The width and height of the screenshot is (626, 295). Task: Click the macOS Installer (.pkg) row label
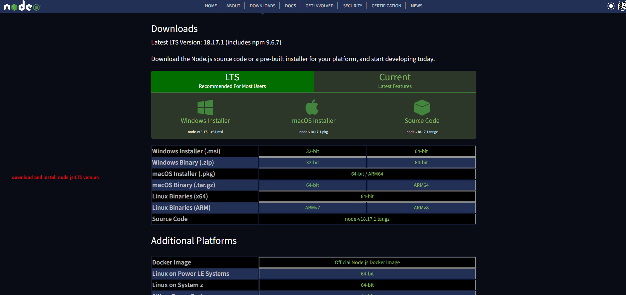point(183,174)
